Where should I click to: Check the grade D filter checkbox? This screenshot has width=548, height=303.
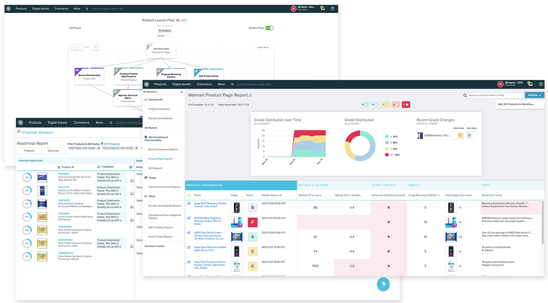(x=397, y=104)
